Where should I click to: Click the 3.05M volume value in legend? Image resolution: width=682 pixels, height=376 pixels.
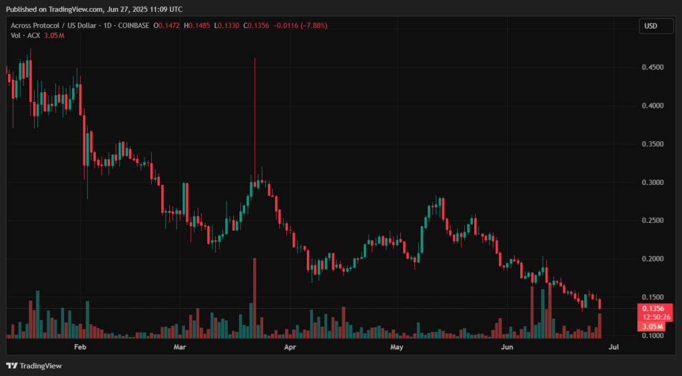tap(53, 35)
